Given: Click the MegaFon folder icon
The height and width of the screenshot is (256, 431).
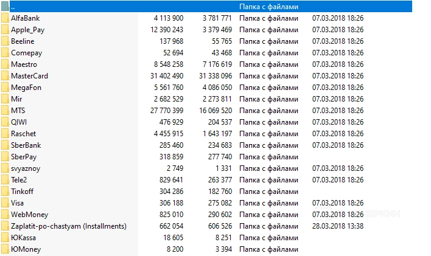Looking at the screenshot, I should [5, 88].
